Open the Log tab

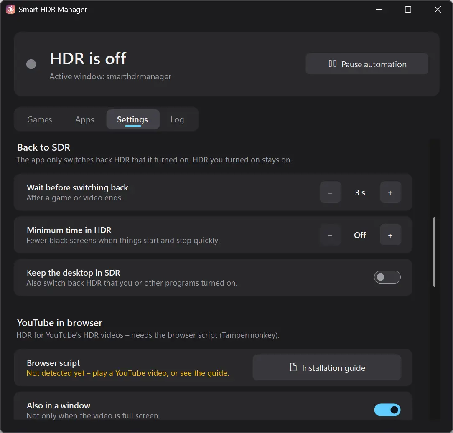177,119
